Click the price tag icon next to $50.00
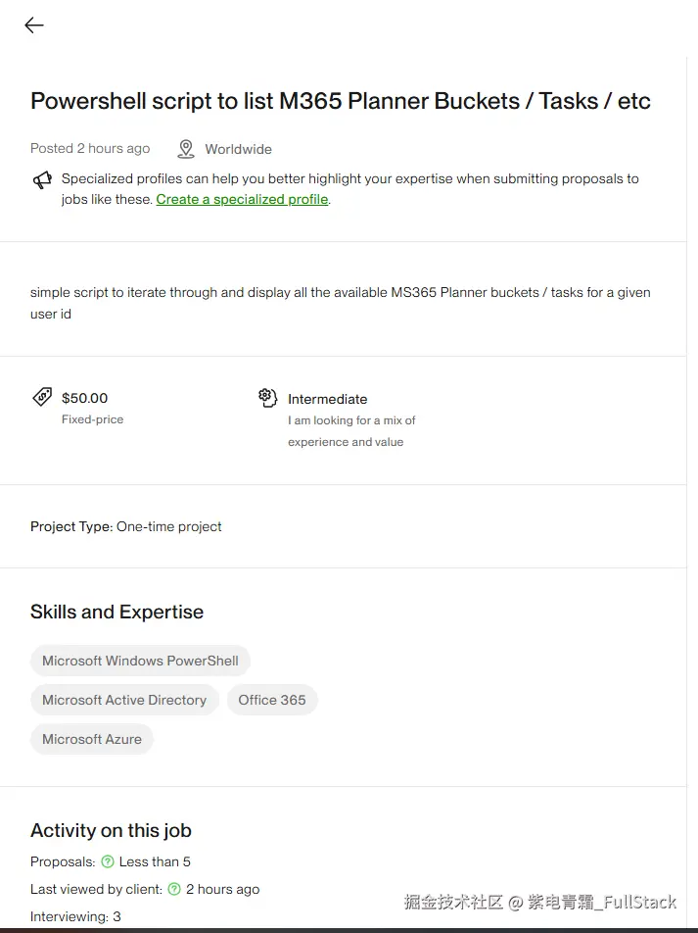 pyautogui.click(x=42, y=397)
